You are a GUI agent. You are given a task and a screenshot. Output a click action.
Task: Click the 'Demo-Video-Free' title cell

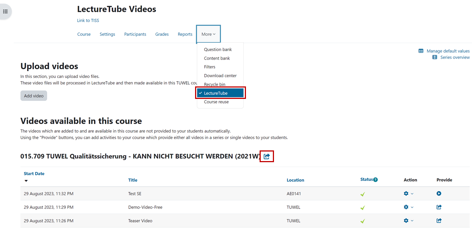tap(145, 207)
